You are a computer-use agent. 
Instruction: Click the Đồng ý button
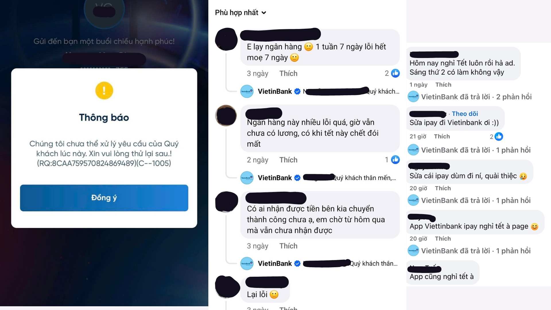[104, 198]
